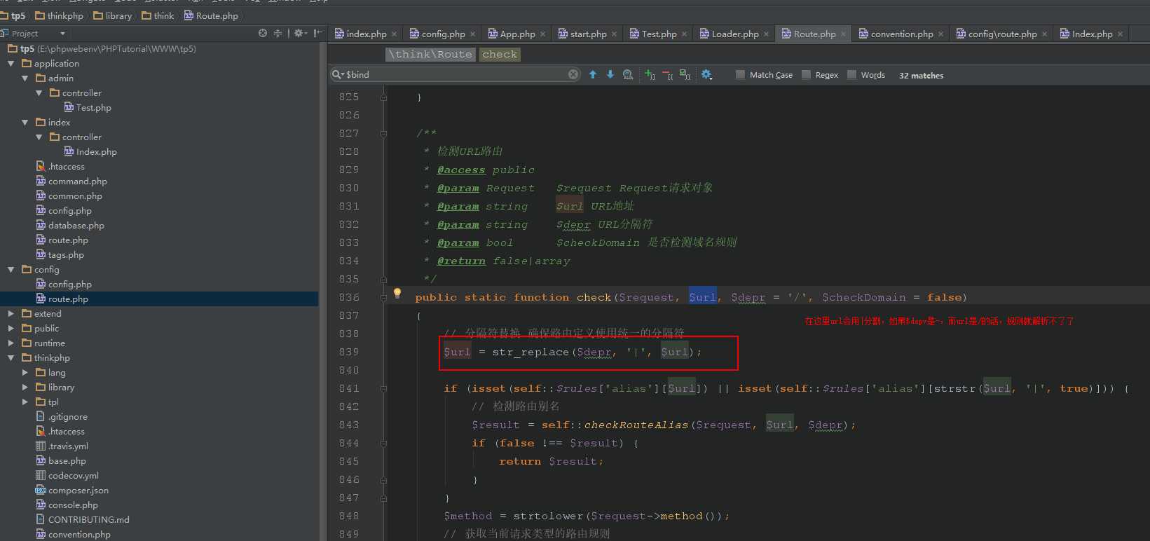Screen dimensions: 1150x541
Task: Click thinkphp in navigation bar
Action: click(59, 15)
